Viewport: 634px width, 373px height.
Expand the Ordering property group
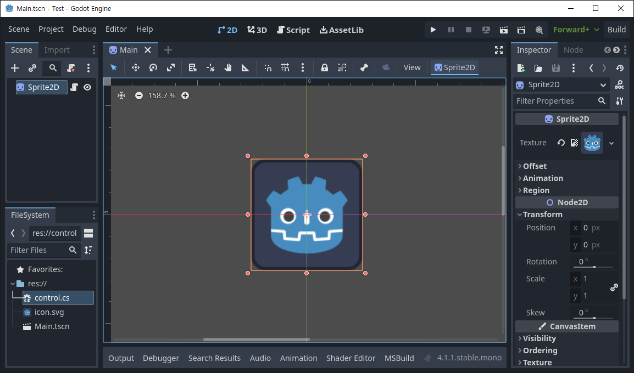coord(568,351)
